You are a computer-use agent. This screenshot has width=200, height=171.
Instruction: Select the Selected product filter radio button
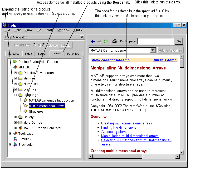pyautogui.click(x=43, y=45)
